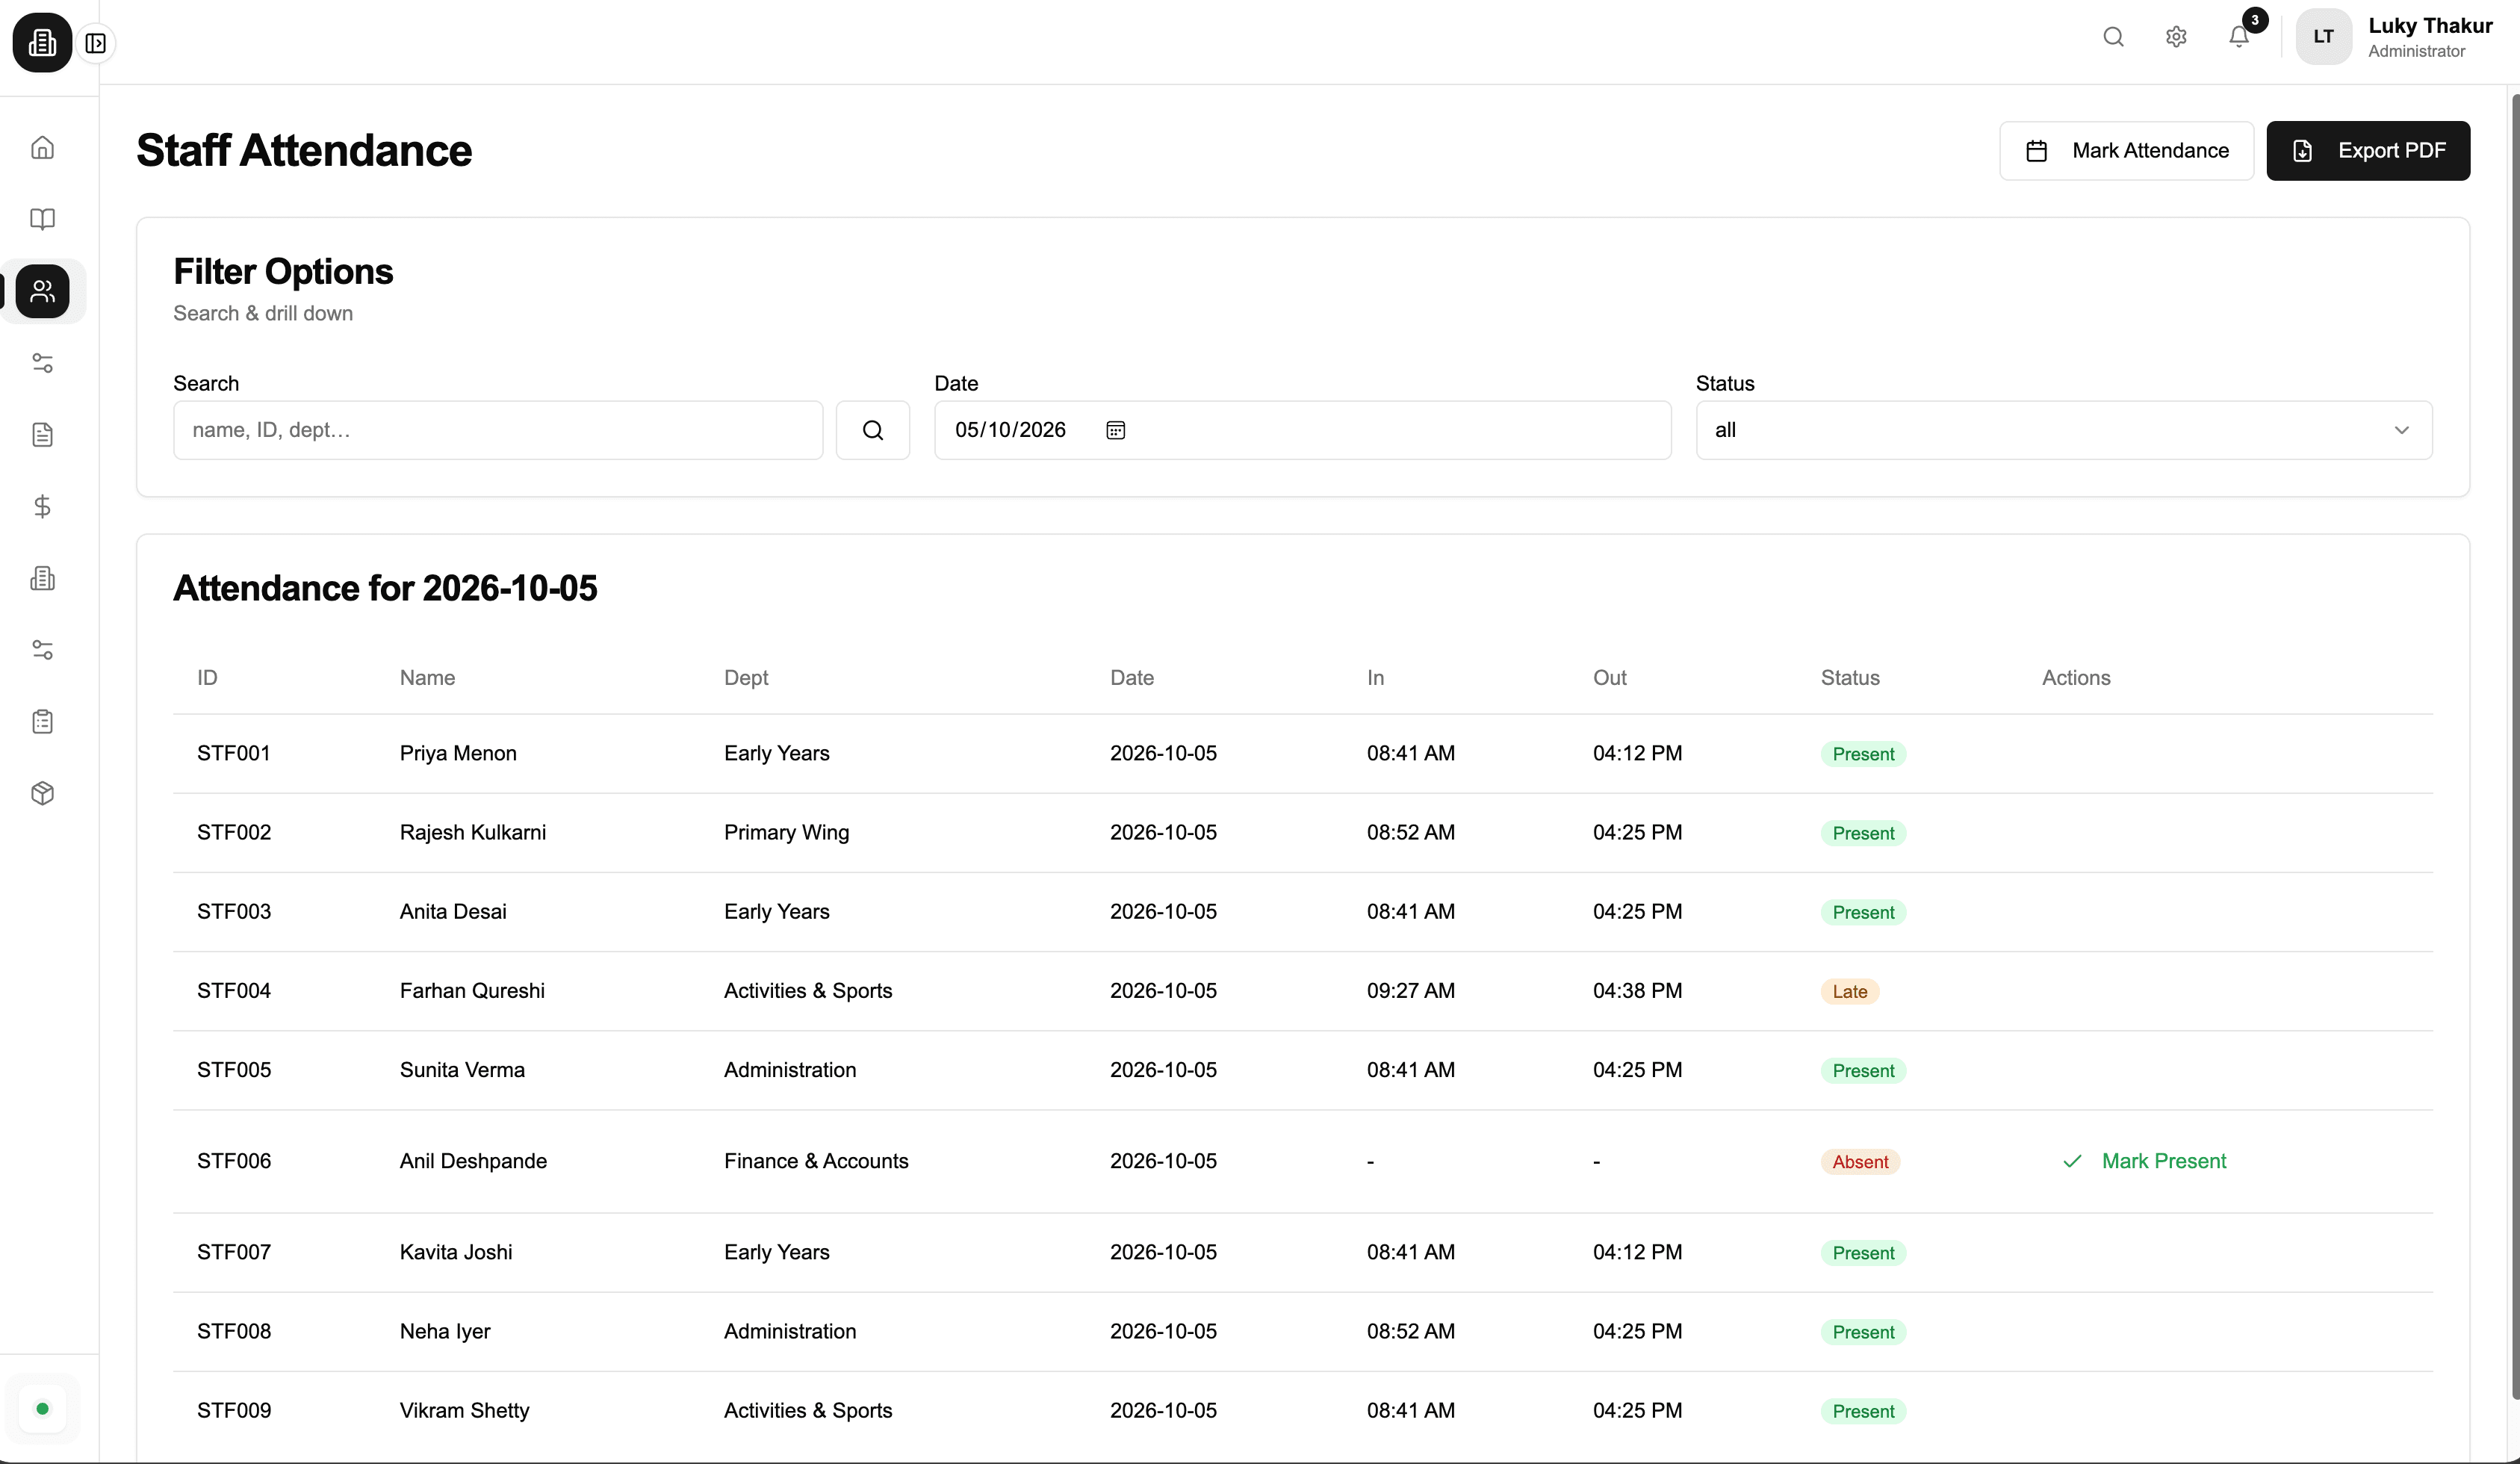Click the Present badge for Neha Iyer
This screenshot has width=2520, height=1464.
click(x=1863, y=1332)
